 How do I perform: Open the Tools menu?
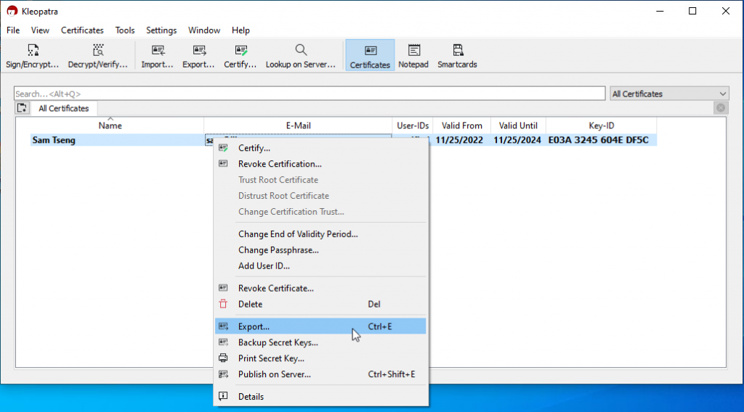coord(125,30)
